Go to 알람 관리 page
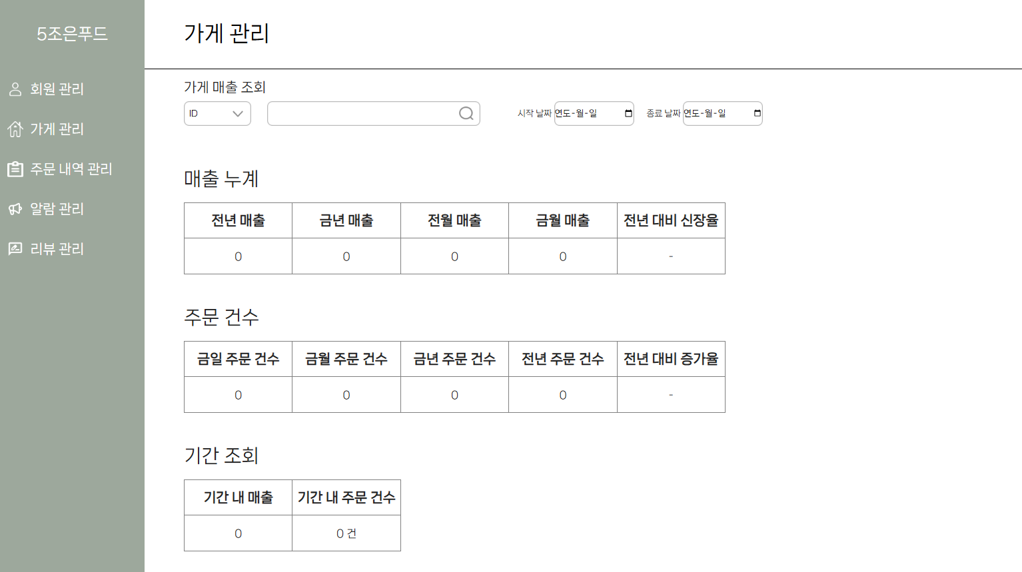Viewport: 1022px width, 572px height. click(x=57, y=209)
